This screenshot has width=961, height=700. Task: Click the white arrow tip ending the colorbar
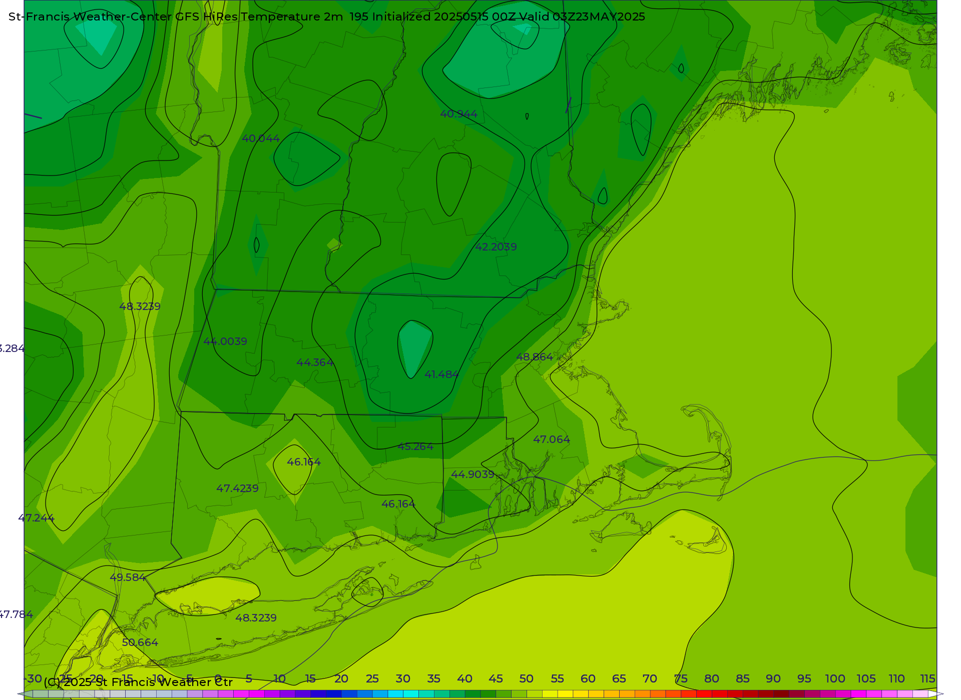click(936, 694)
